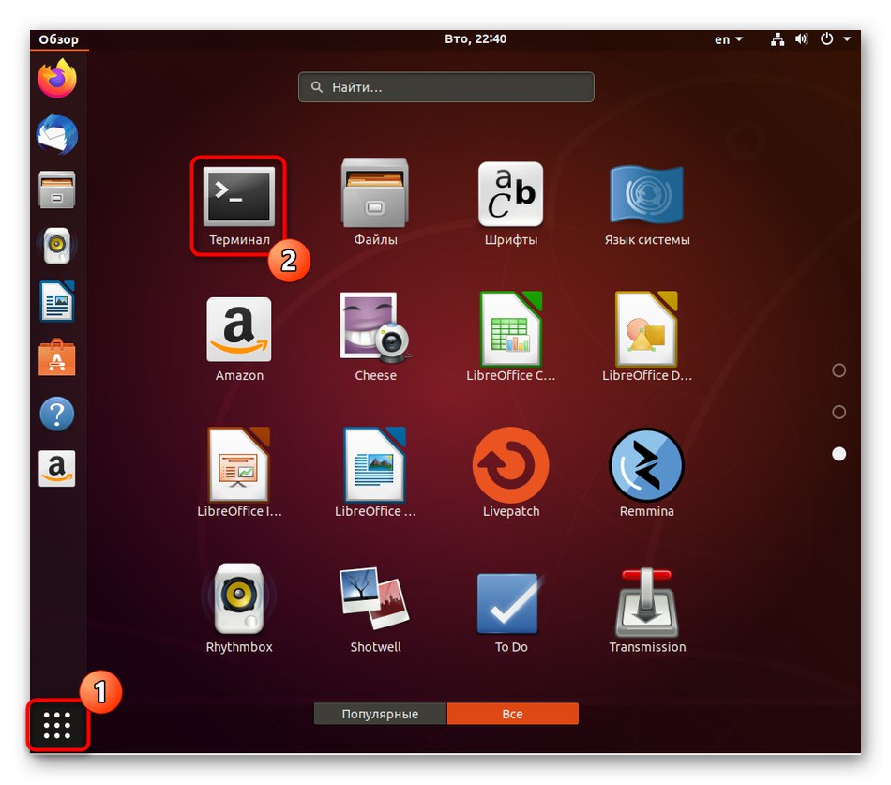Open LibreOffice Writer from the app grid
Screen dimensions: 891x785
coord(375,473)
